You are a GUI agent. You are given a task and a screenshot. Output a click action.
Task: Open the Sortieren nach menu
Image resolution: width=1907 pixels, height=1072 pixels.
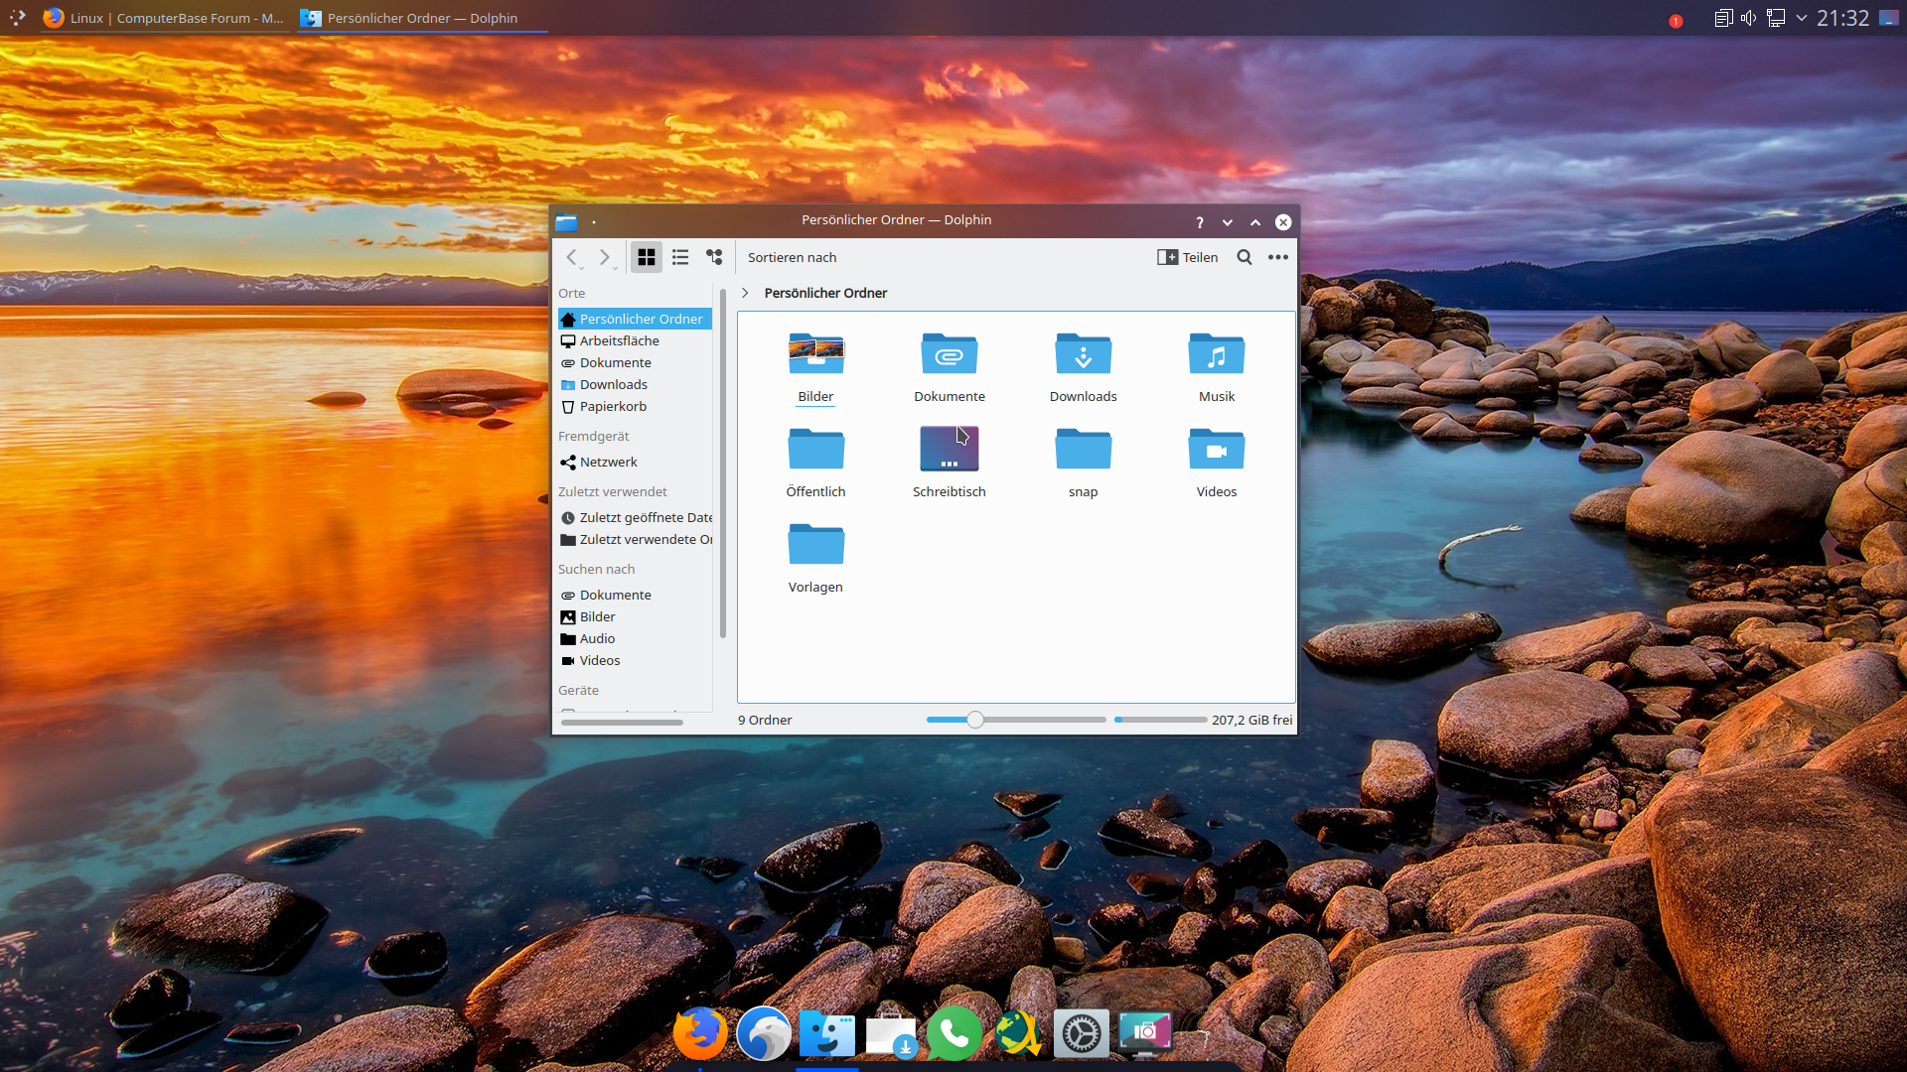(792, 257)
